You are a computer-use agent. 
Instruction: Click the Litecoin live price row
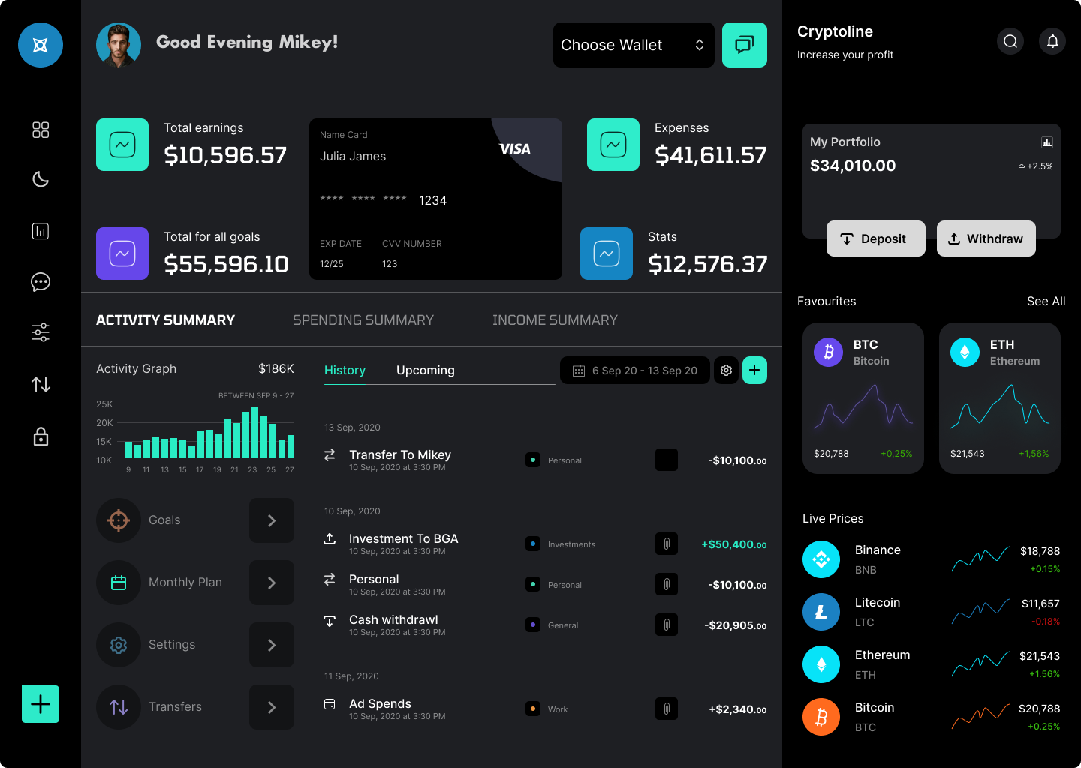[931, 612]
